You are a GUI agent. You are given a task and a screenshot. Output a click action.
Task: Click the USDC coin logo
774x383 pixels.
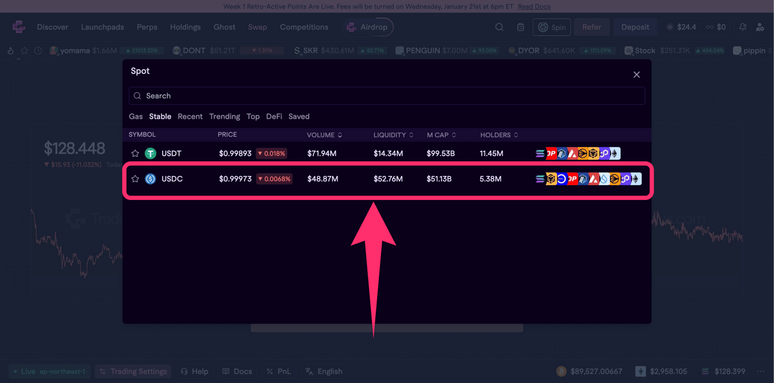[150, 179]
